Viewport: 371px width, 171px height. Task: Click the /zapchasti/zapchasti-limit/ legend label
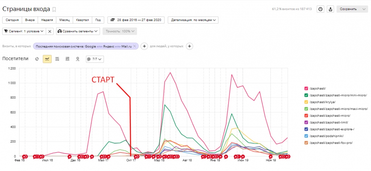click(x=329, y=122)
